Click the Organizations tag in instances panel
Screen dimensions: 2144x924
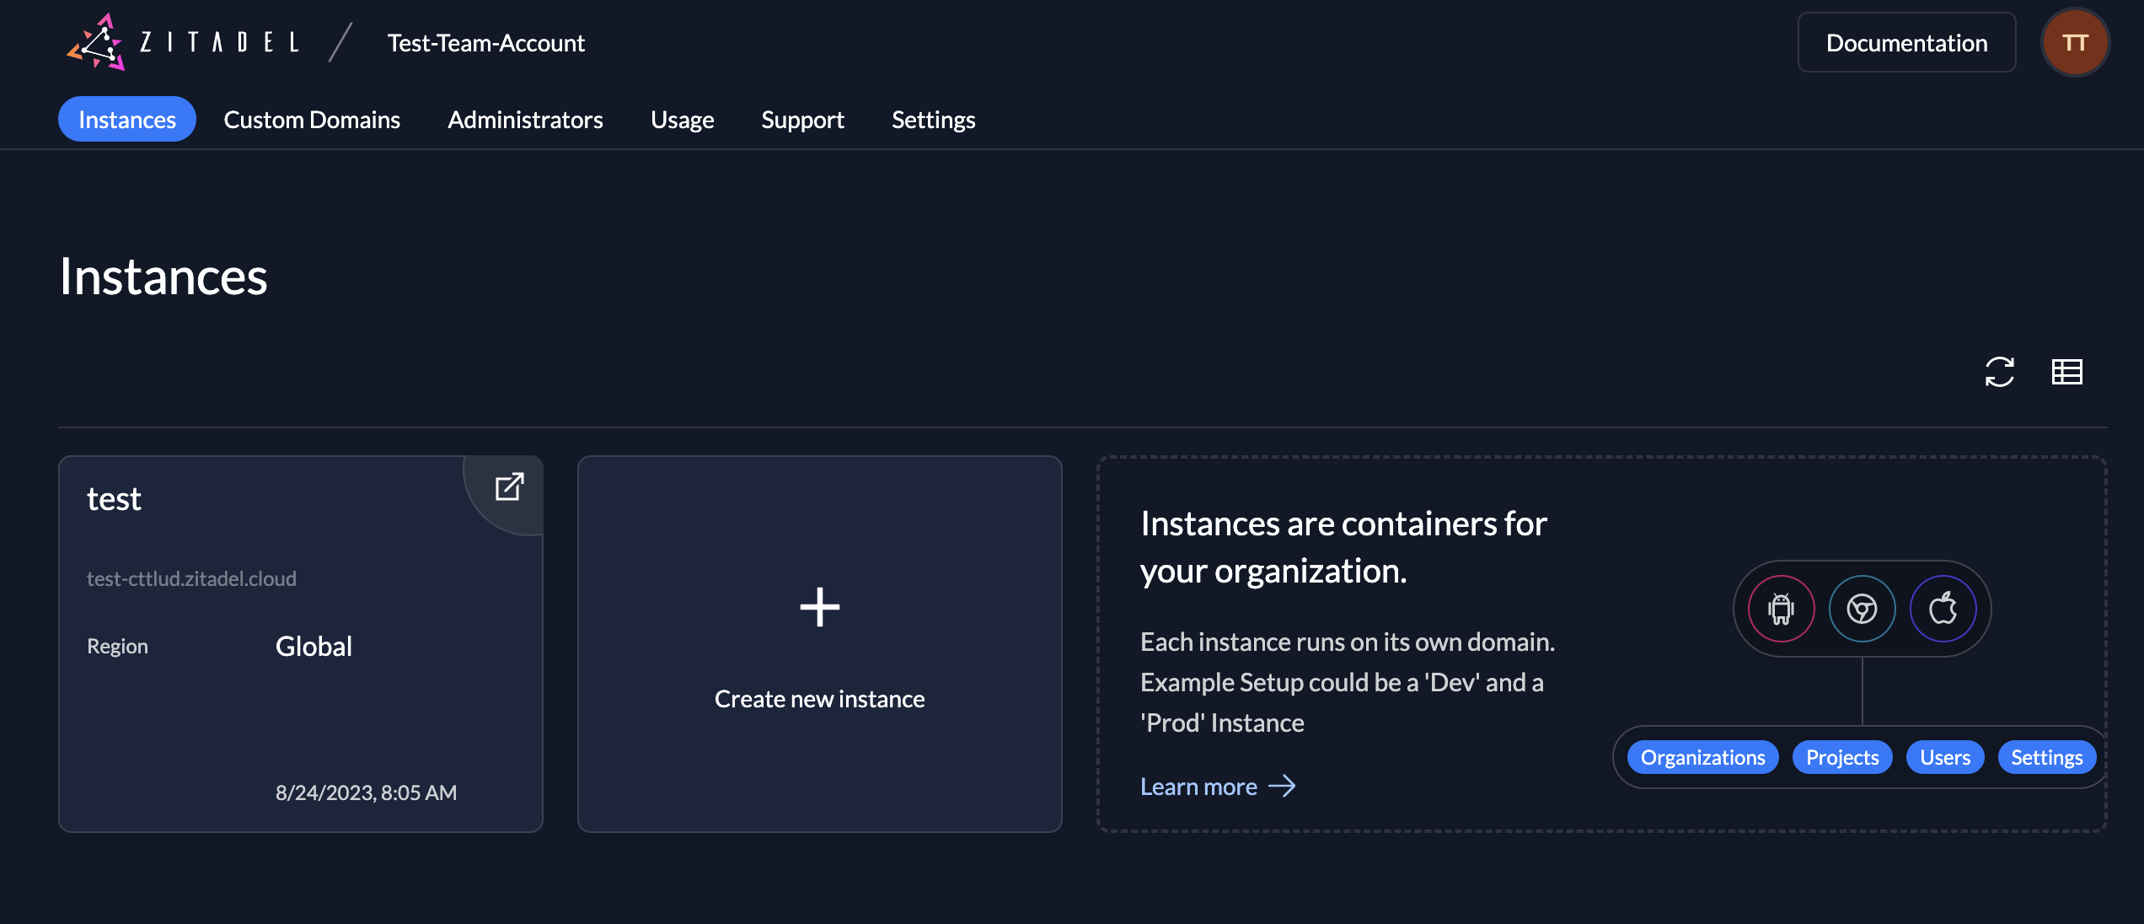point(1704,757)
